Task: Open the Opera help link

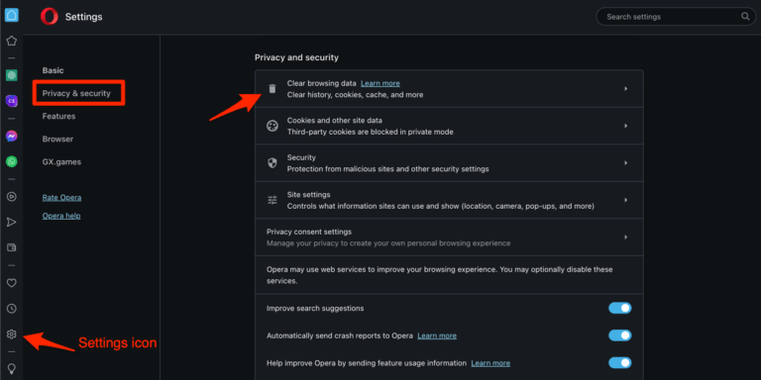Action: point(61,216)
